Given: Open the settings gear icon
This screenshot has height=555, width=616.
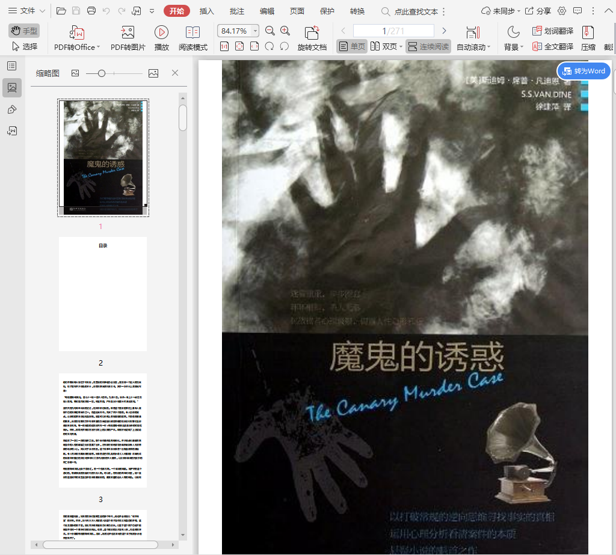Looking at the screenshot, I should tap(562, 11).
